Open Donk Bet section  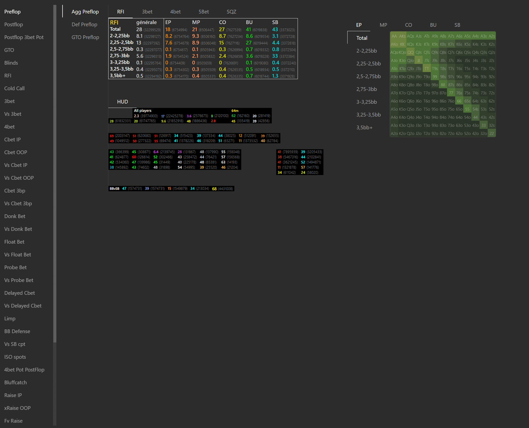tap(15, 216)
